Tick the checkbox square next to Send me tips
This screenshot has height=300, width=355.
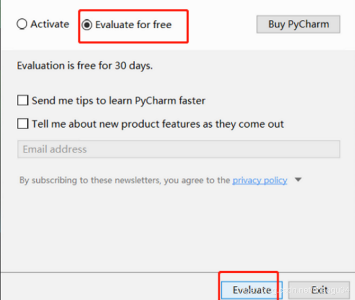tap(23, 100)
